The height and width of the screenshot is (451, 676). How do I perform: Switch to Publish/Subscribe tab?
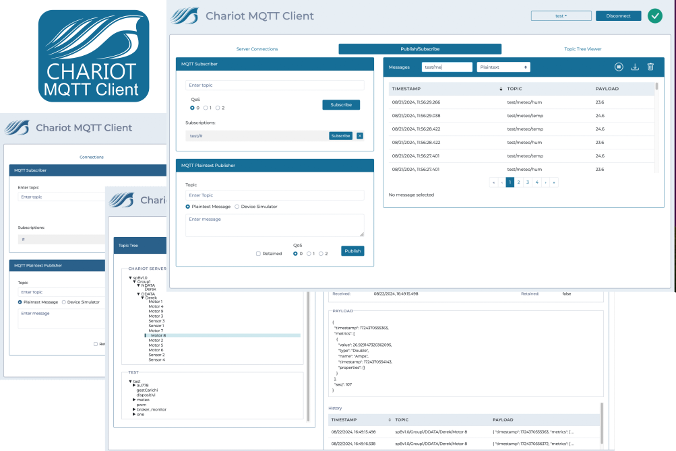click(420, 49)
